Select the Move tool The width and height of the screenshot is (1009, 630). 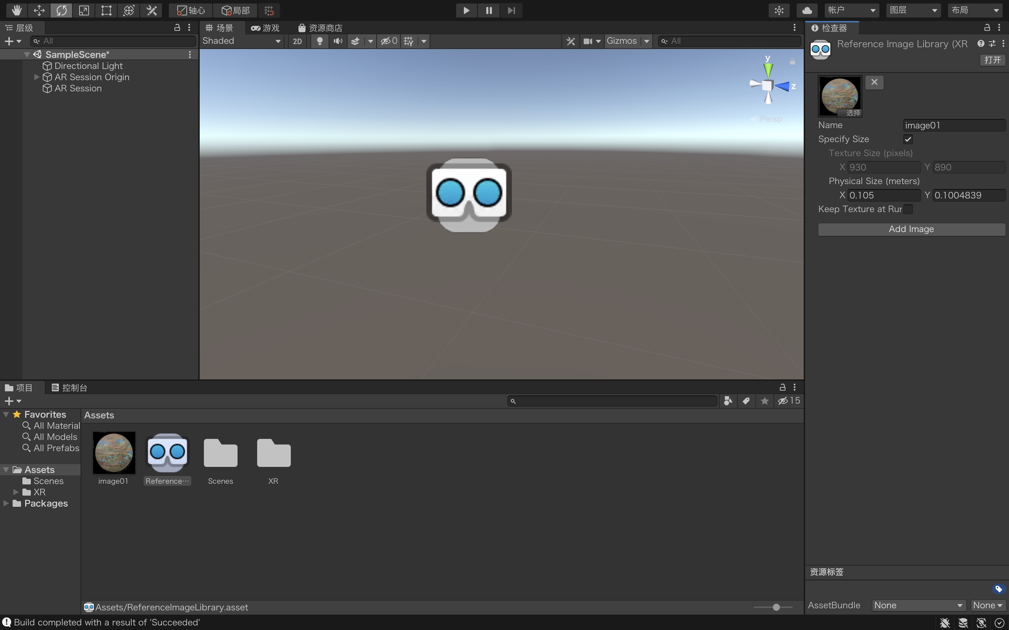pyautogui.click(x=39, y=10)
